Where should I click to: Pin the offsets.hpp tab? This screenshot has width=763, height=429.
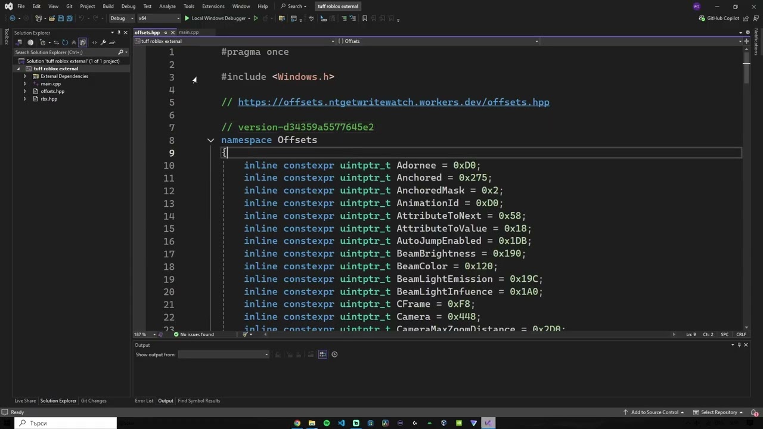[x=165, y=32]
